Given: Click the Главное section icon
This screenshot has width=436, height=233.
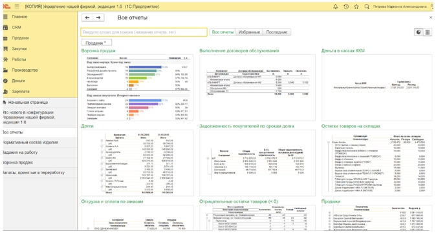Looking at the screenshot, I should (x=5, y=17).
